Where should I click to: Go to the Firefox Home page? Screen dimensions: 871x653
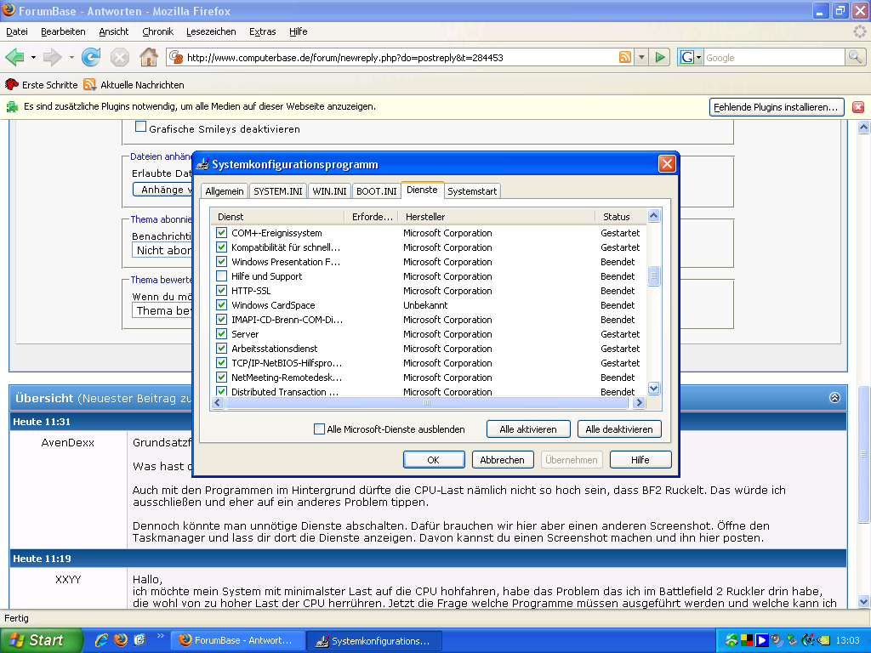click(x=148, y=57)
